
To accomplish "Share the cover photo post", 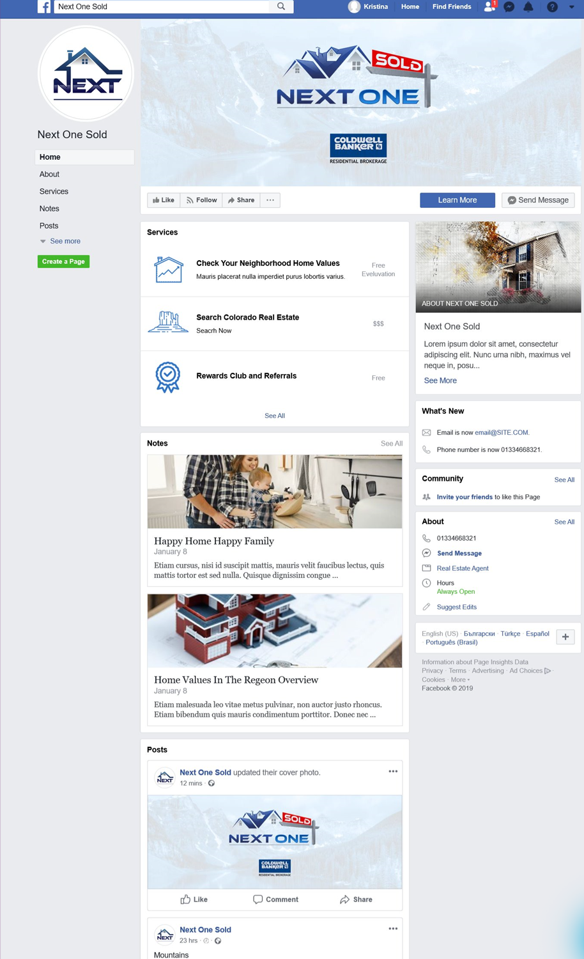I will tap(356, 900).
